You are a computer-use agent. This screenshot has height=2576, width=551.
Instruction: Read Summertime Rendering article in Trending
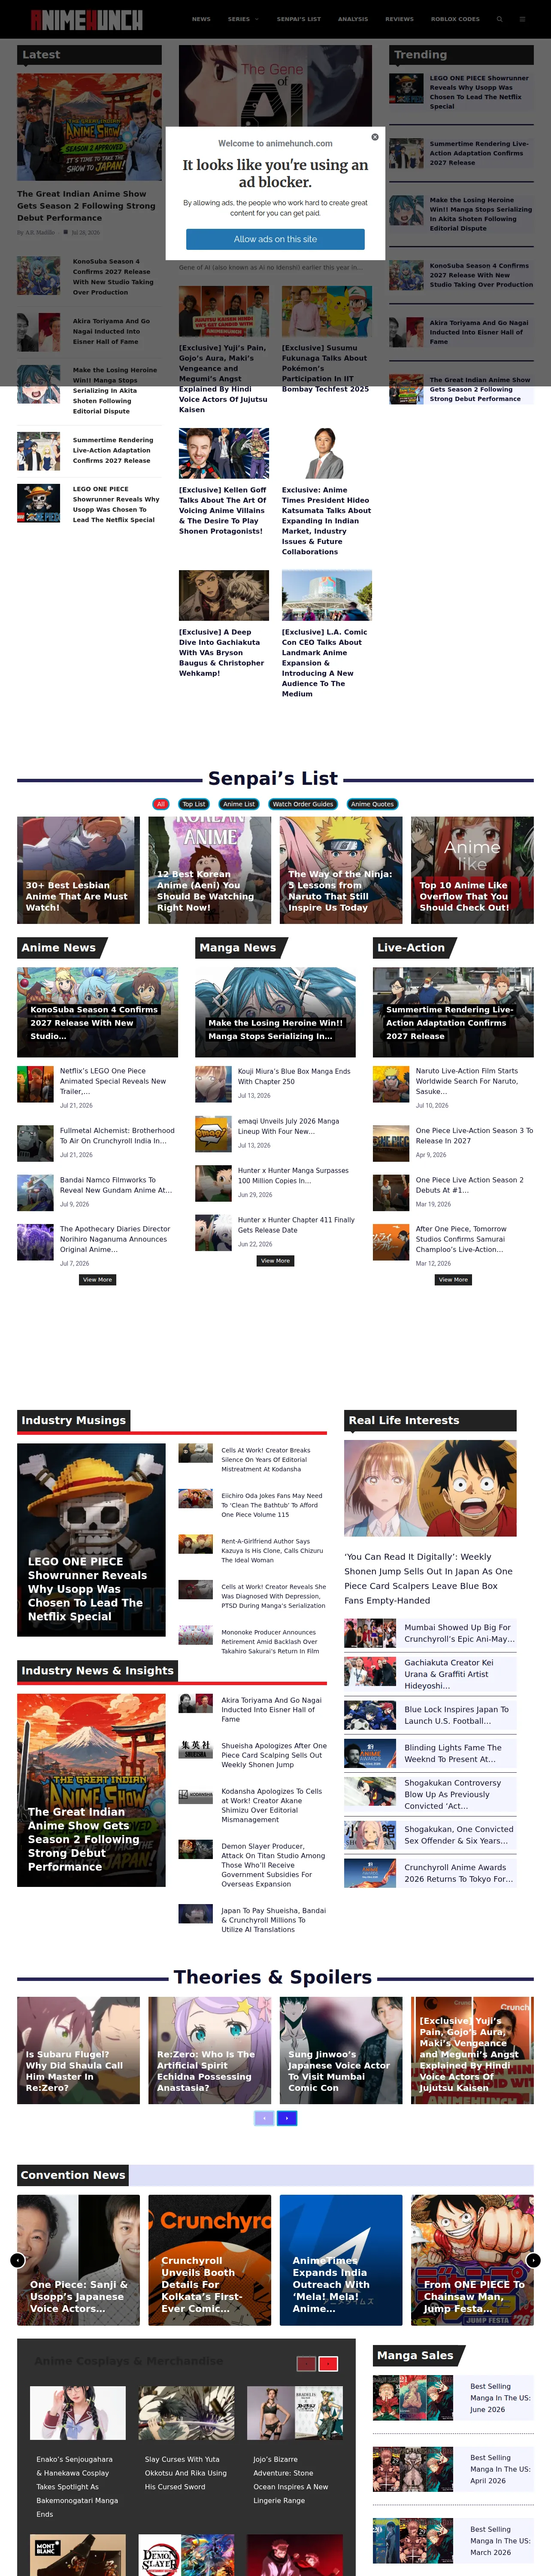(x=479, y=153)
